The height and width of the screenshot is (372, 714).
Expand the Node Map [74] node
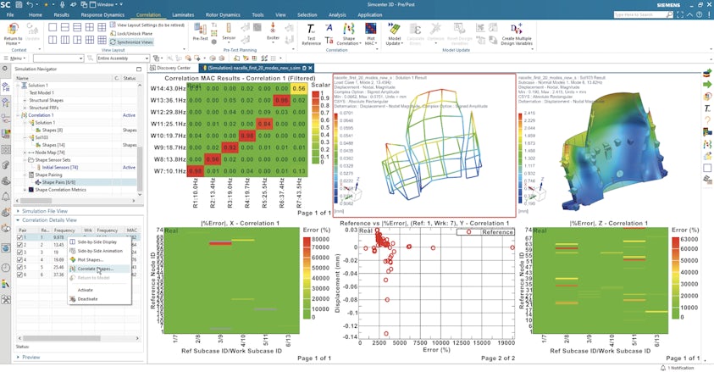(x=25, y=153)
